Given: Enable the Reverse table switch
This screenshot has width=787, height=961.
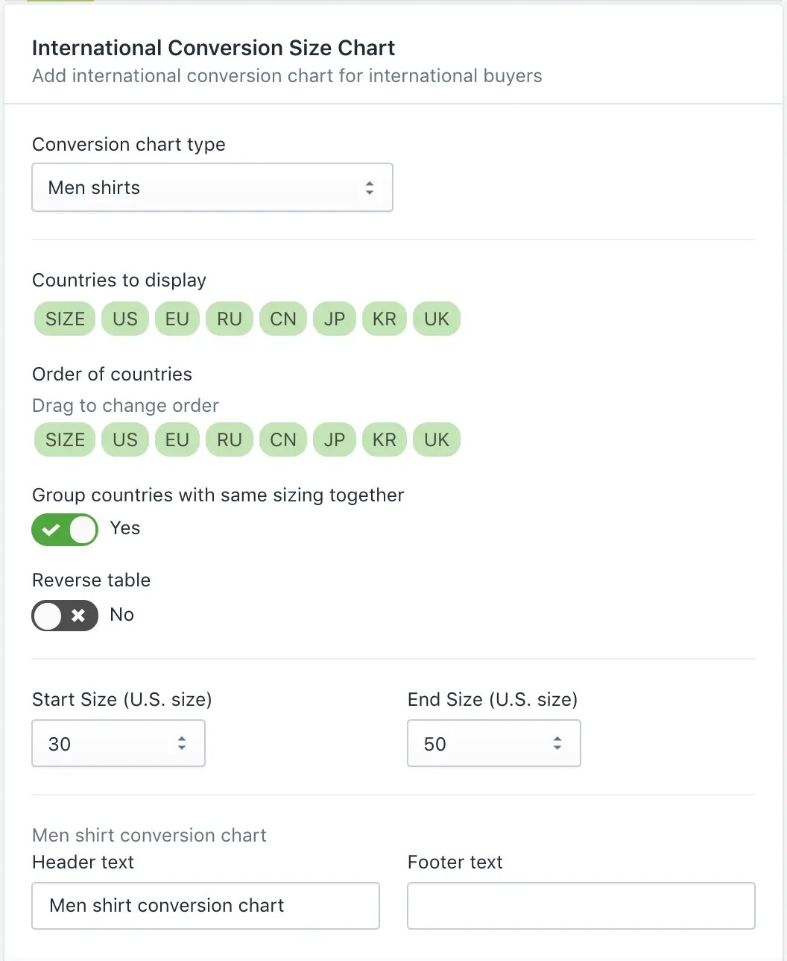Looking at the screenshot, I should [x=65, y=616].
